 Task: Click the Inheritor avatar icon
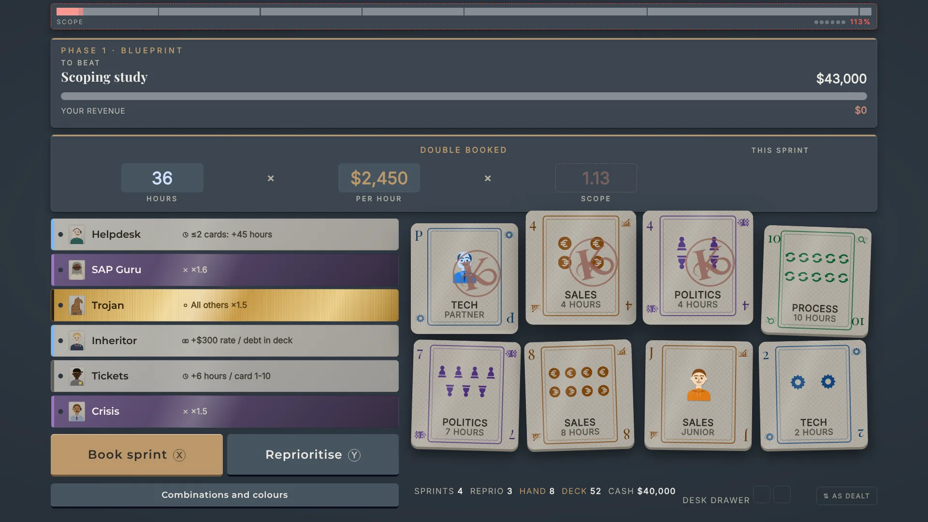(x=77, y=341)
